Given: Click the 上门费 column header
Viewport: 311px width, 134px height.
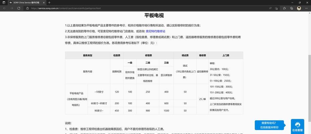Looking at the screenshot, I should click(x=226, y=56).
